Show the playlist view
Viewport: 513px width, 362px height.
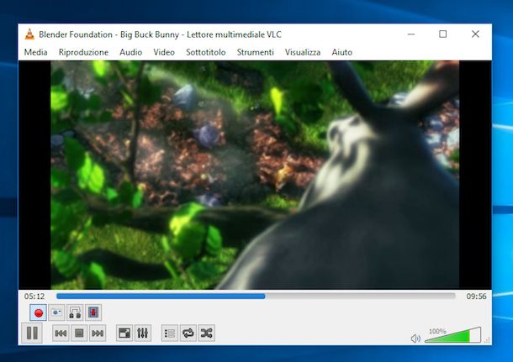pyautogui.click(x=170, y=333)
